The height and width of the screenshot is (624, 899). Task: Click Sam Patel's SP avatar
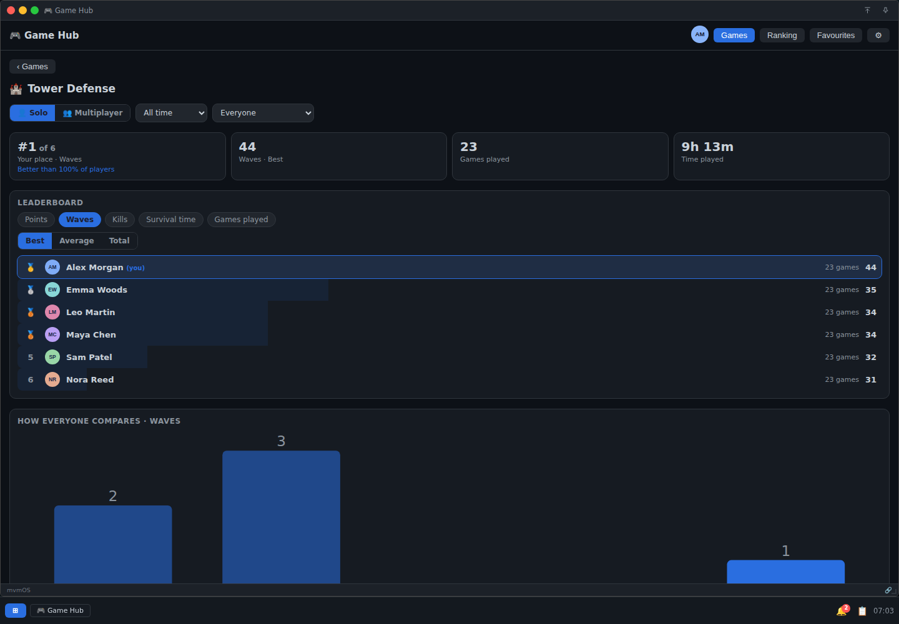pyautogui.click(x=52, y=357)
